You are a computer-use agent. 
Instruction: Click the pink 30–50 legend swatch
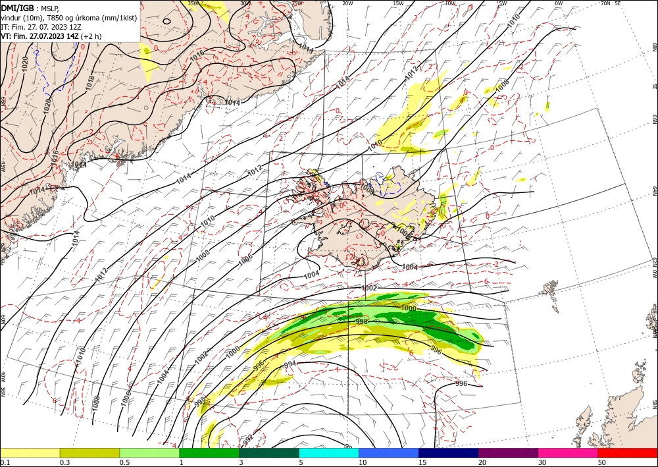(569, 453)
